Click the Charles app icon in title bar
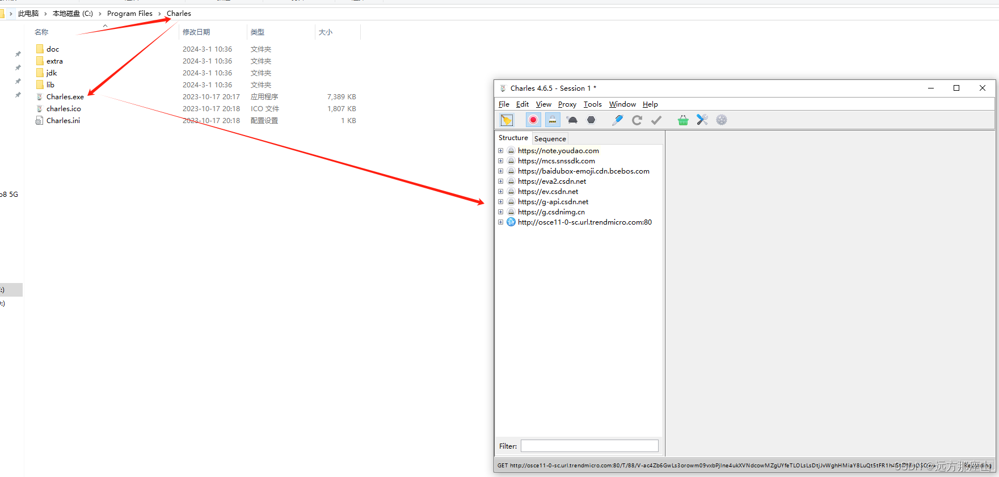999x477 pixels. pos(503,88)
